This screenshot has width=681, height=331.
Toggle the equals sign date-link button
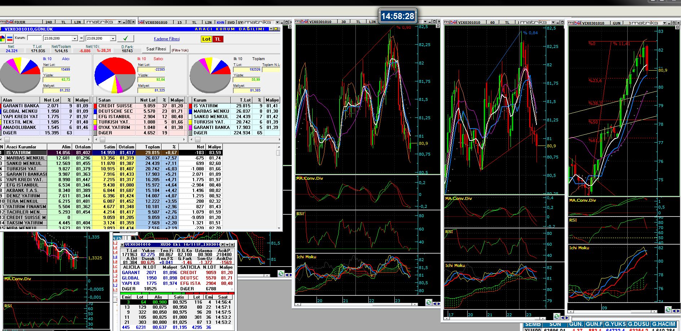click(x=81, y=38)
